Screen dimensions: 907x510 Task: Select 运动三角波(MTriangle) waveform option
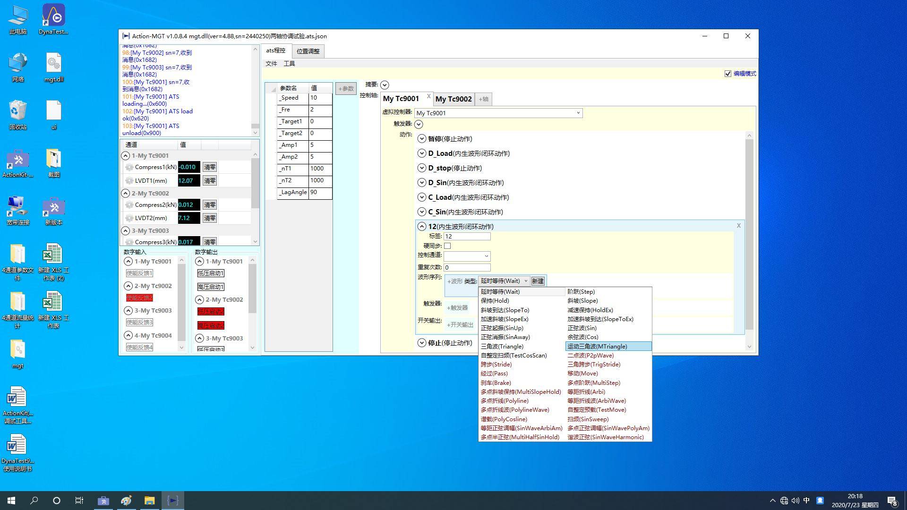[x=597, y=347]
